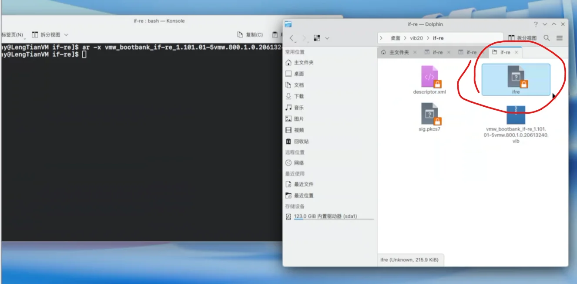Close the 主文件夹 tab
The width and height of the screenshot is (577, 284).
coord(415,52)
